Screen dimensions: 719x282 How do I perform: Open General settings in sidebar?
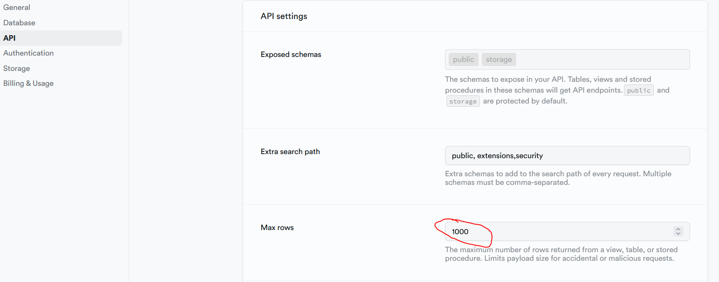pos(17,8)
